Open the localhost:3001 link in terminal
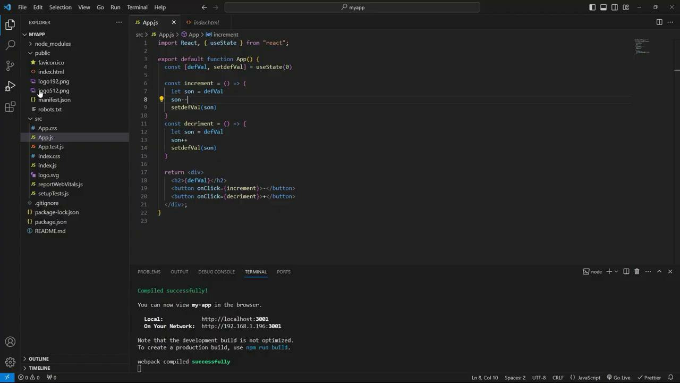 235,319
